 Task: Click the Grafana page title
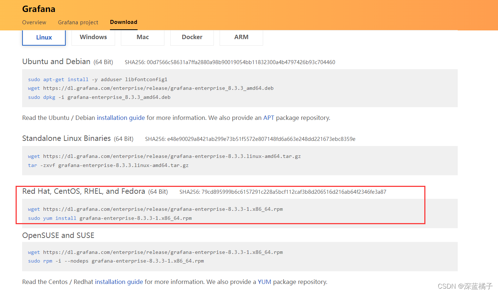pyautogui.click(x=39, y=9)
